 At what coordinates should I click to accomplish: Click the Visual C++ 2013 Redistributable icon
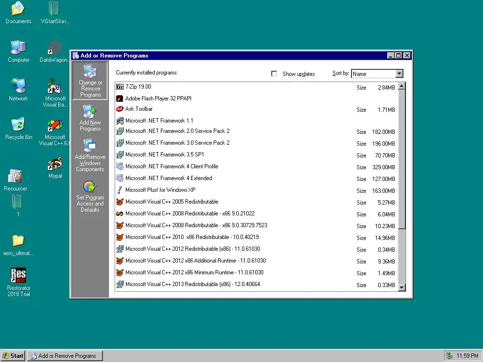(120, 284)
